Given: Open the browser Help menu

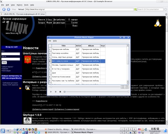Looking at the screenshot, I should click(32, 5).
